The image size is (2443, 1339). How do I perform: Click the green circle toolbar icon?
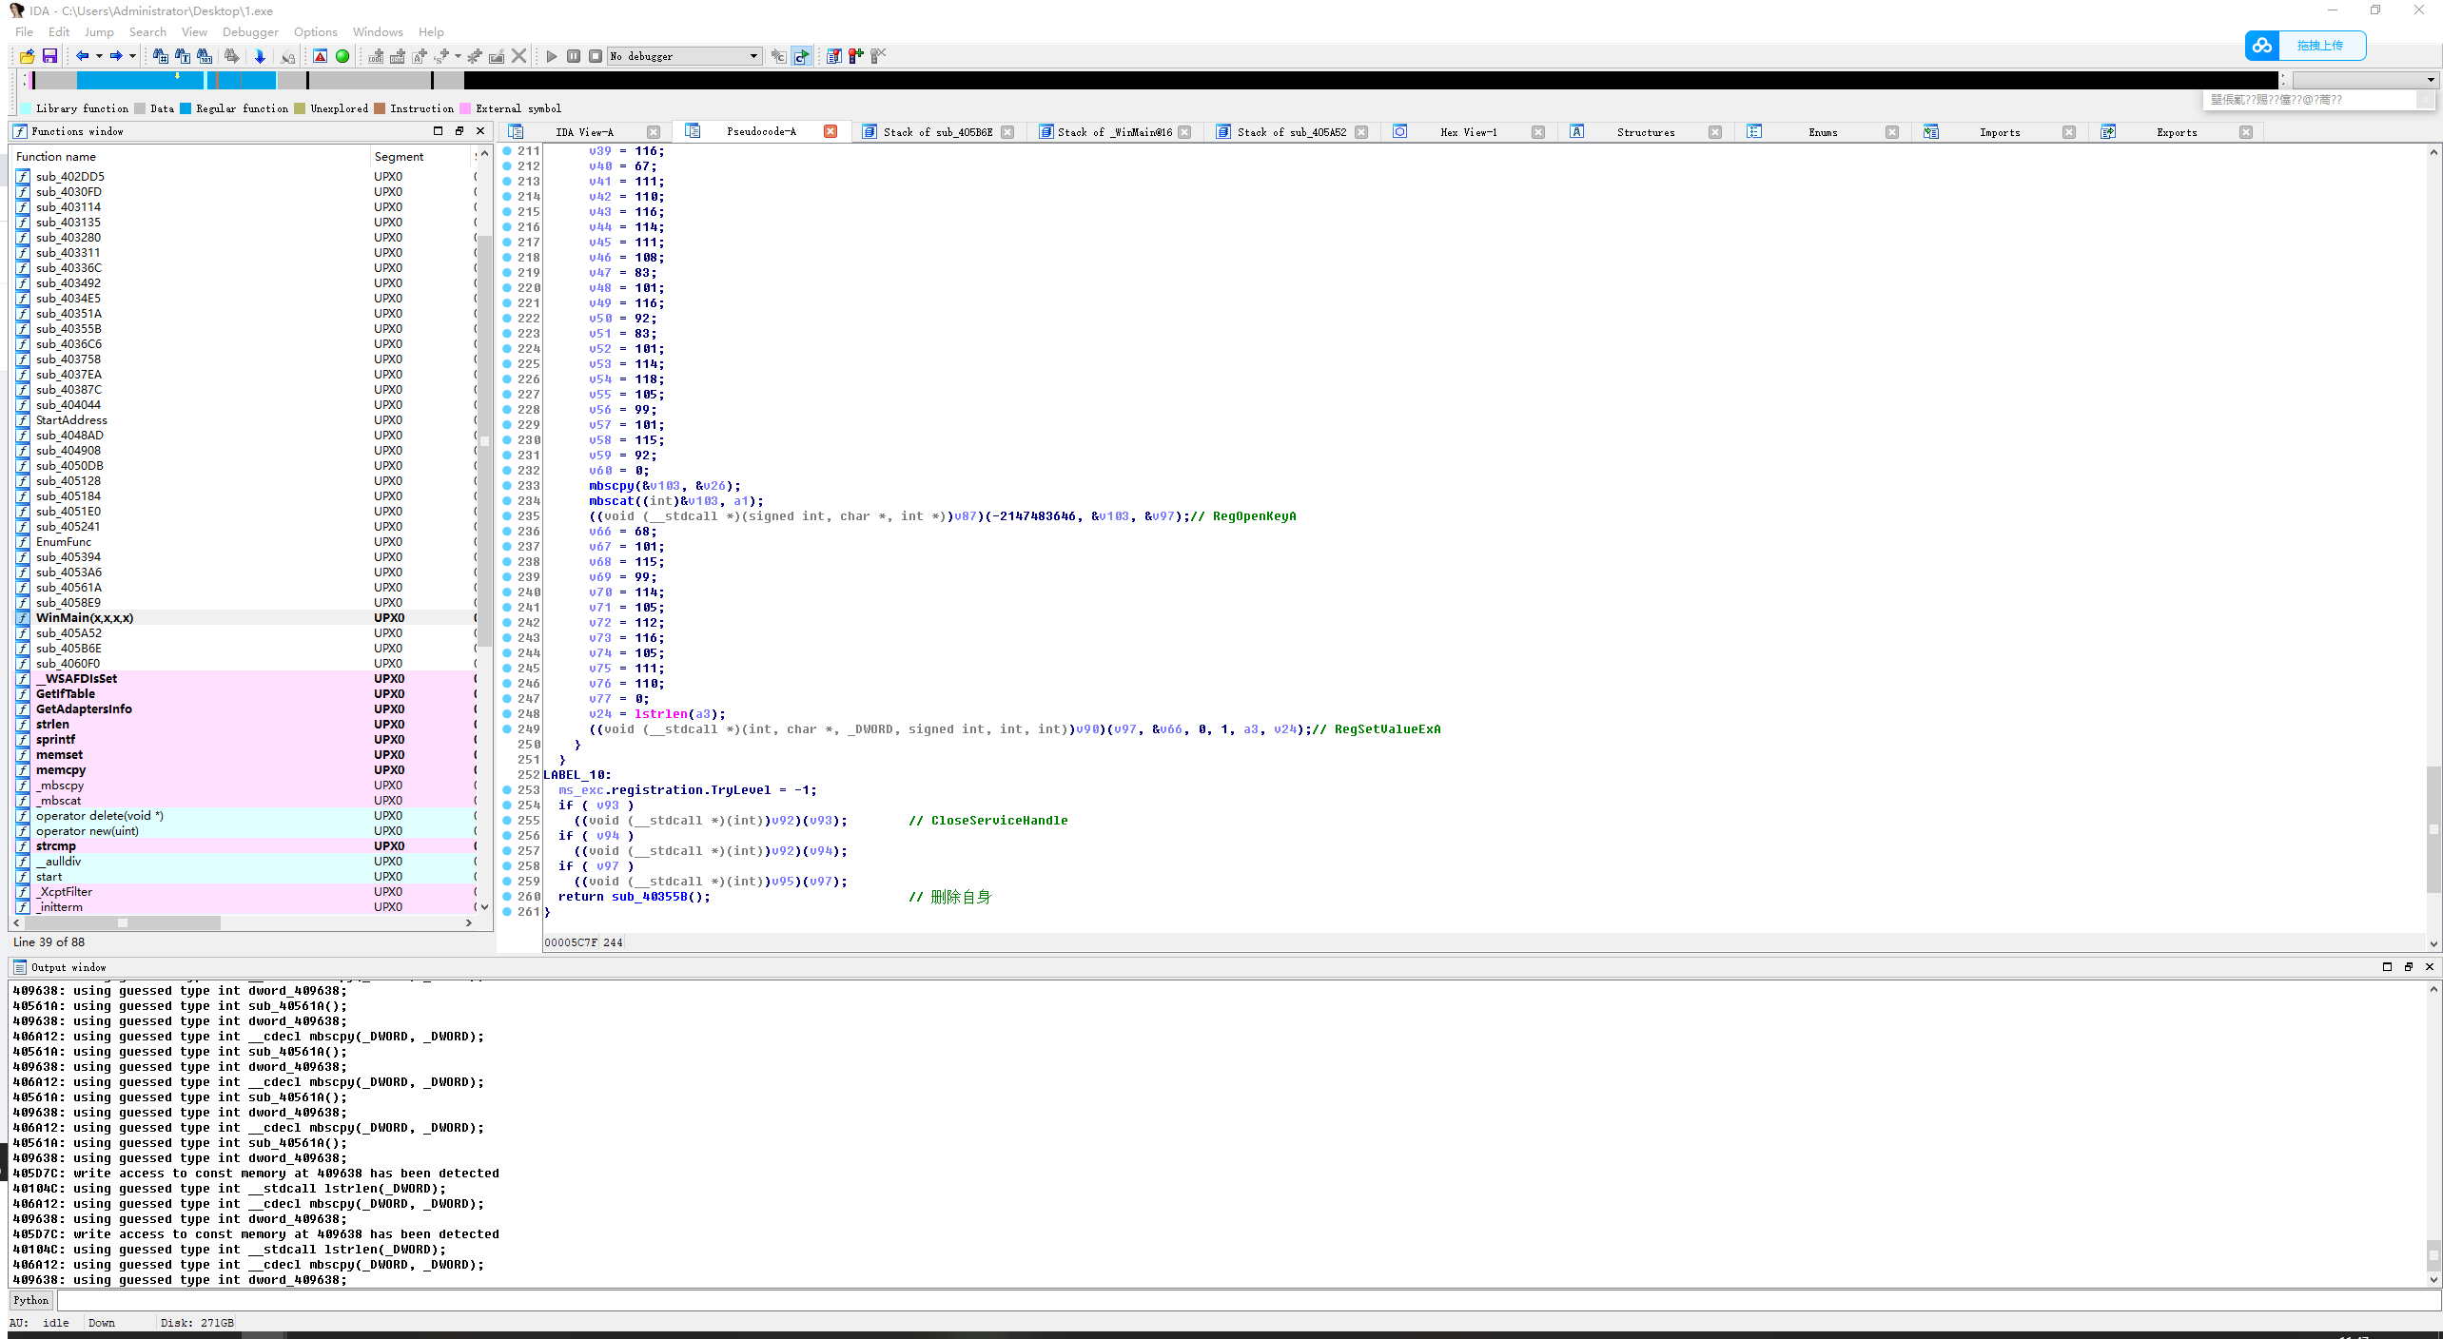coord(342,56)
